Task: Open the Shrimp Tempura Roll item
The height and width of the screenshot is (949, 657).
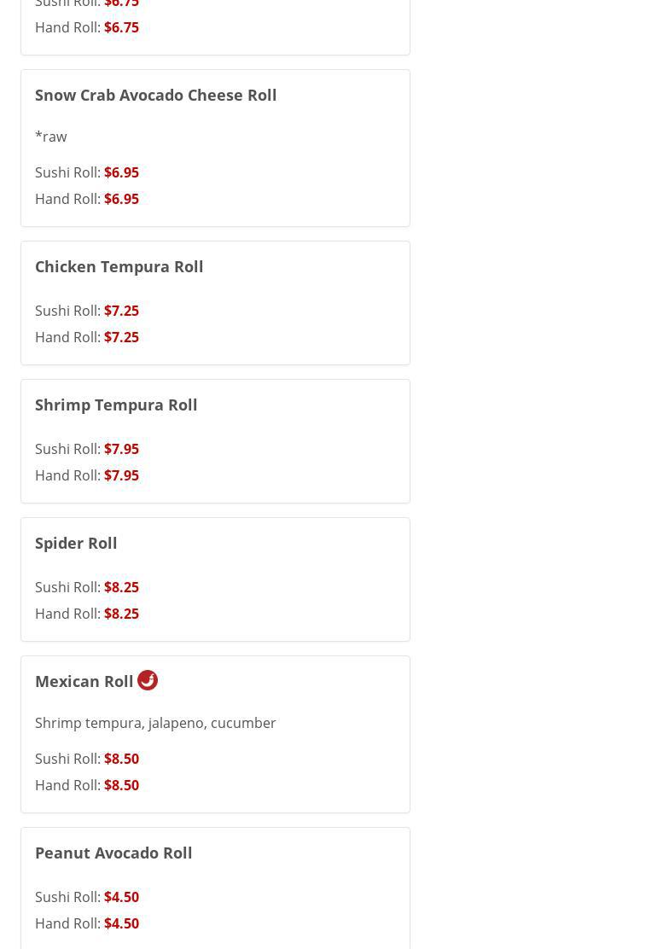Action: click(116, 405)
